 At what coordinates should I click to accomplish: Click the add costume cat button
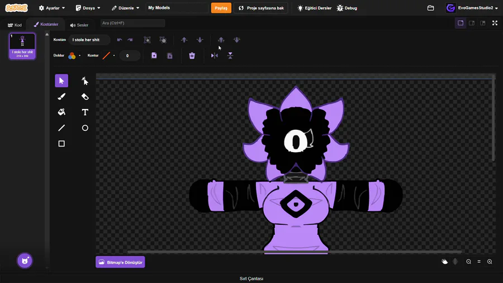click(x=25, y=261)
